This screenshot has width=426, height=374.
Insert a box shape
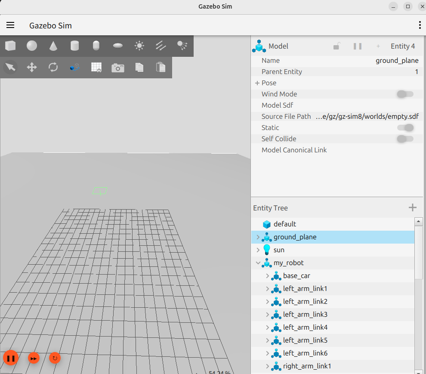click(10, 46)
